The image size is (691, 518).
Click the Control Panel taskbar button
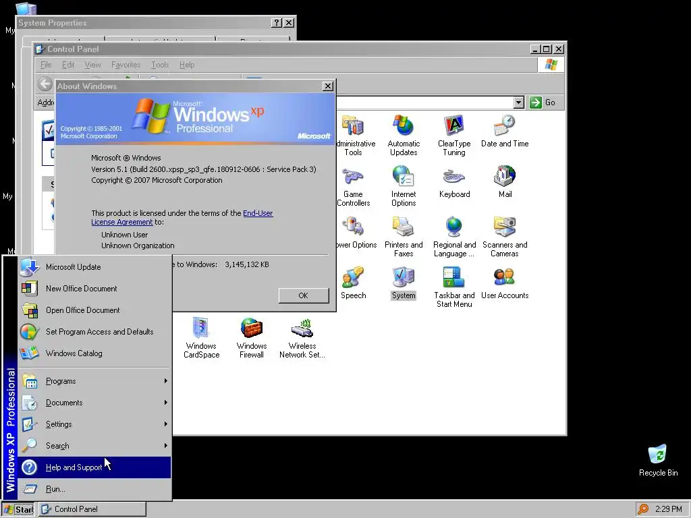click(x=92, y=509)
